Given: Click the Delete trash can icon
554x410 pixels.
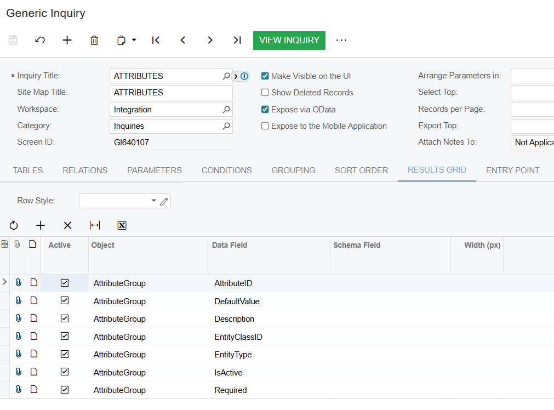Looking at the screenshot, I should click(94, 40).
